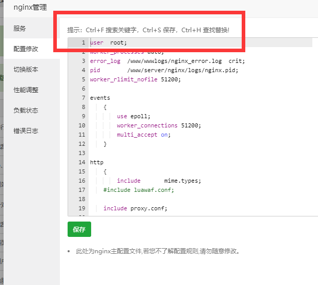
Task: Click the nginx主配置文件 warning note
Action: point(158,251)
